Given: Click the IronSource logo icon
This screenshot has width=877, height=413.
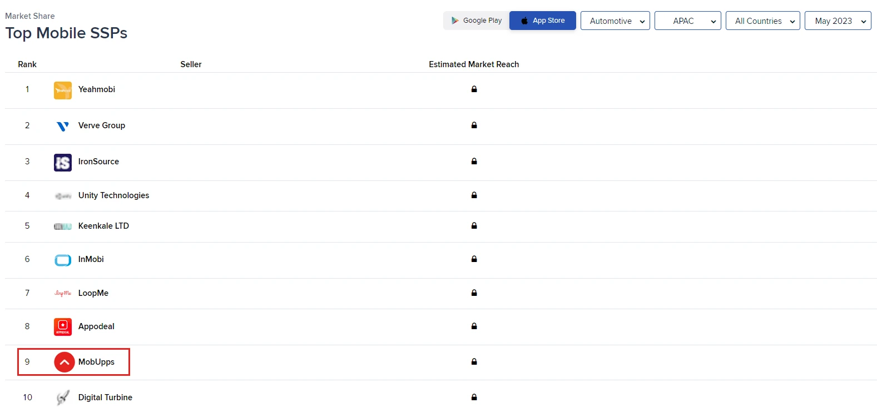Looking at the screenshot, I should click(63, 162).
